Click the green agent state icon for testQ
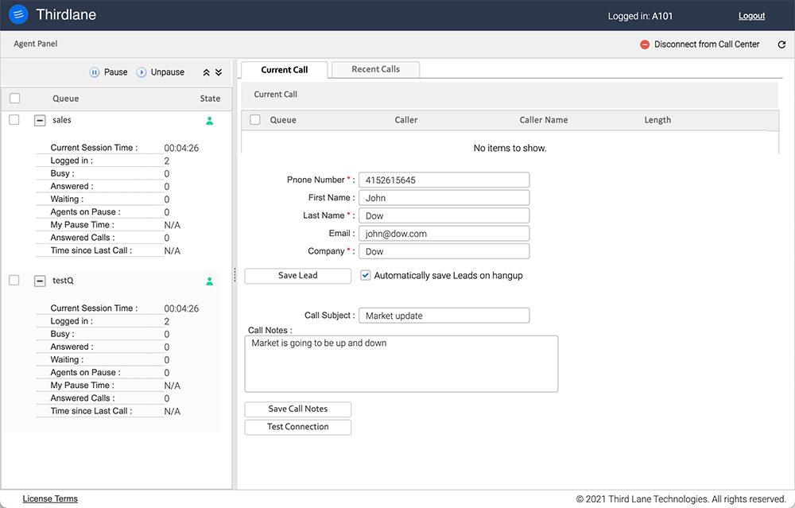This screenshot has height=508, width=795. [210, 281]
